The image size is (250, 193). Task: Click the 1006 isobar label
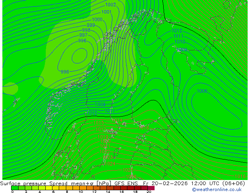202,91
